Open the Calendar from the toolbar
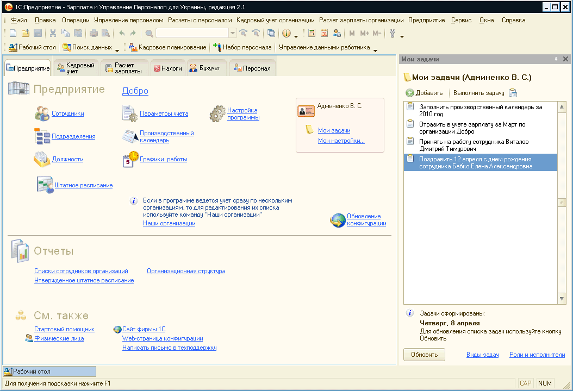 pyautogui.click(x=324, y=34)
